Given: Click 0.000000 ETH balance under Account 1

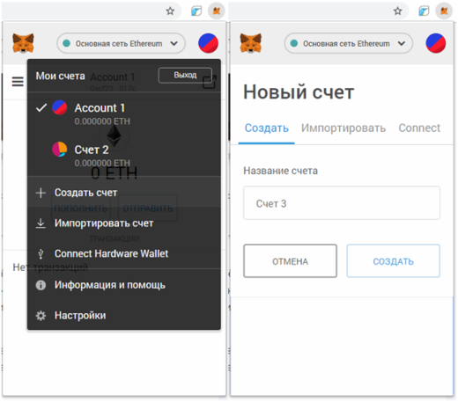Looking at the screenshot, I should tap(102, 121).
